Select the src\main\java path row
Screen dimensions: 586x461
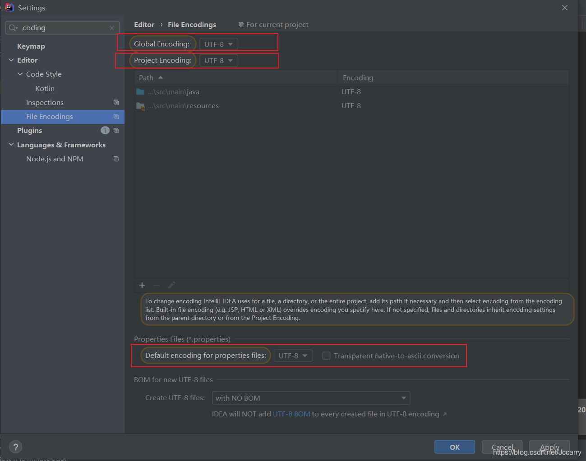tap(352, 92)
